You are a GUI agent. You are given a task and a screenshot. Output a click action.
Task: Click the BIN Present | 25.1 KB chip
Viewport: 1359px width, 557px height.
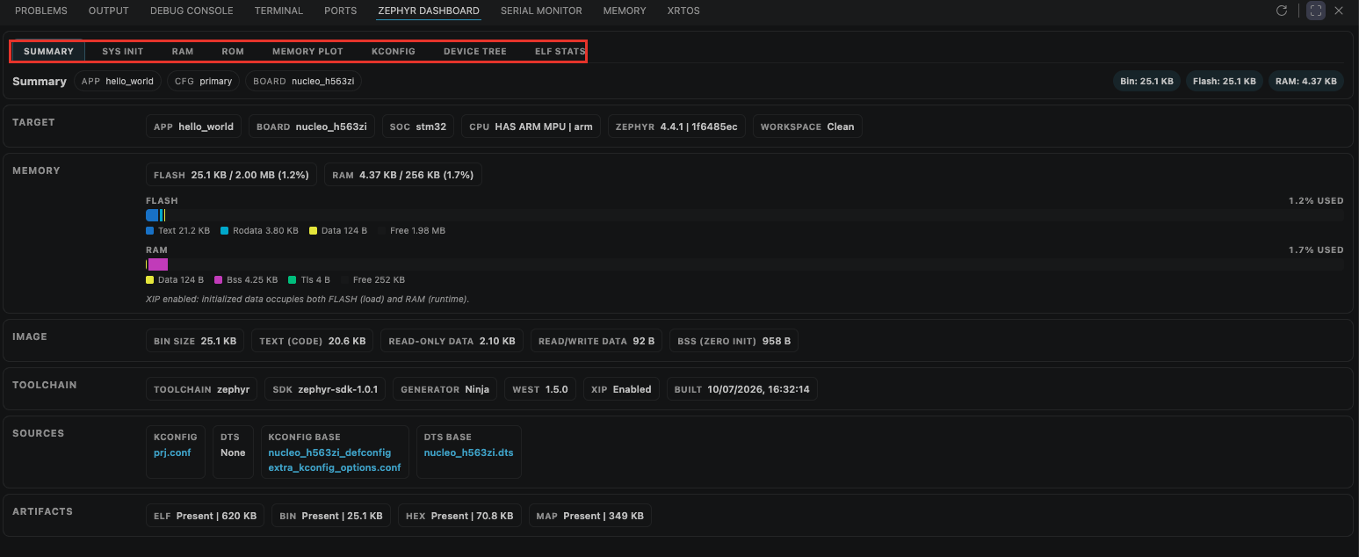pos(330,516)
